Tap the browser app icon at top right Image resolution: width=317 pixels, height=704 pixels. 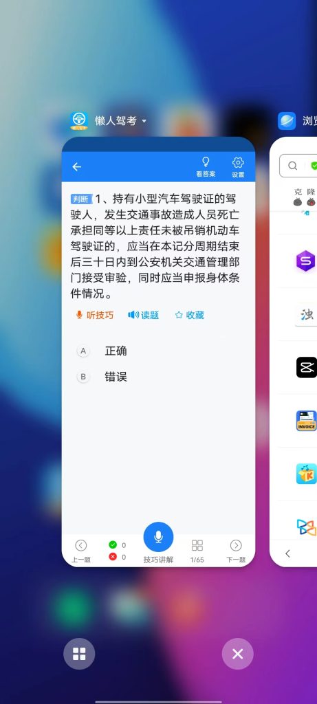coord(287,121)
